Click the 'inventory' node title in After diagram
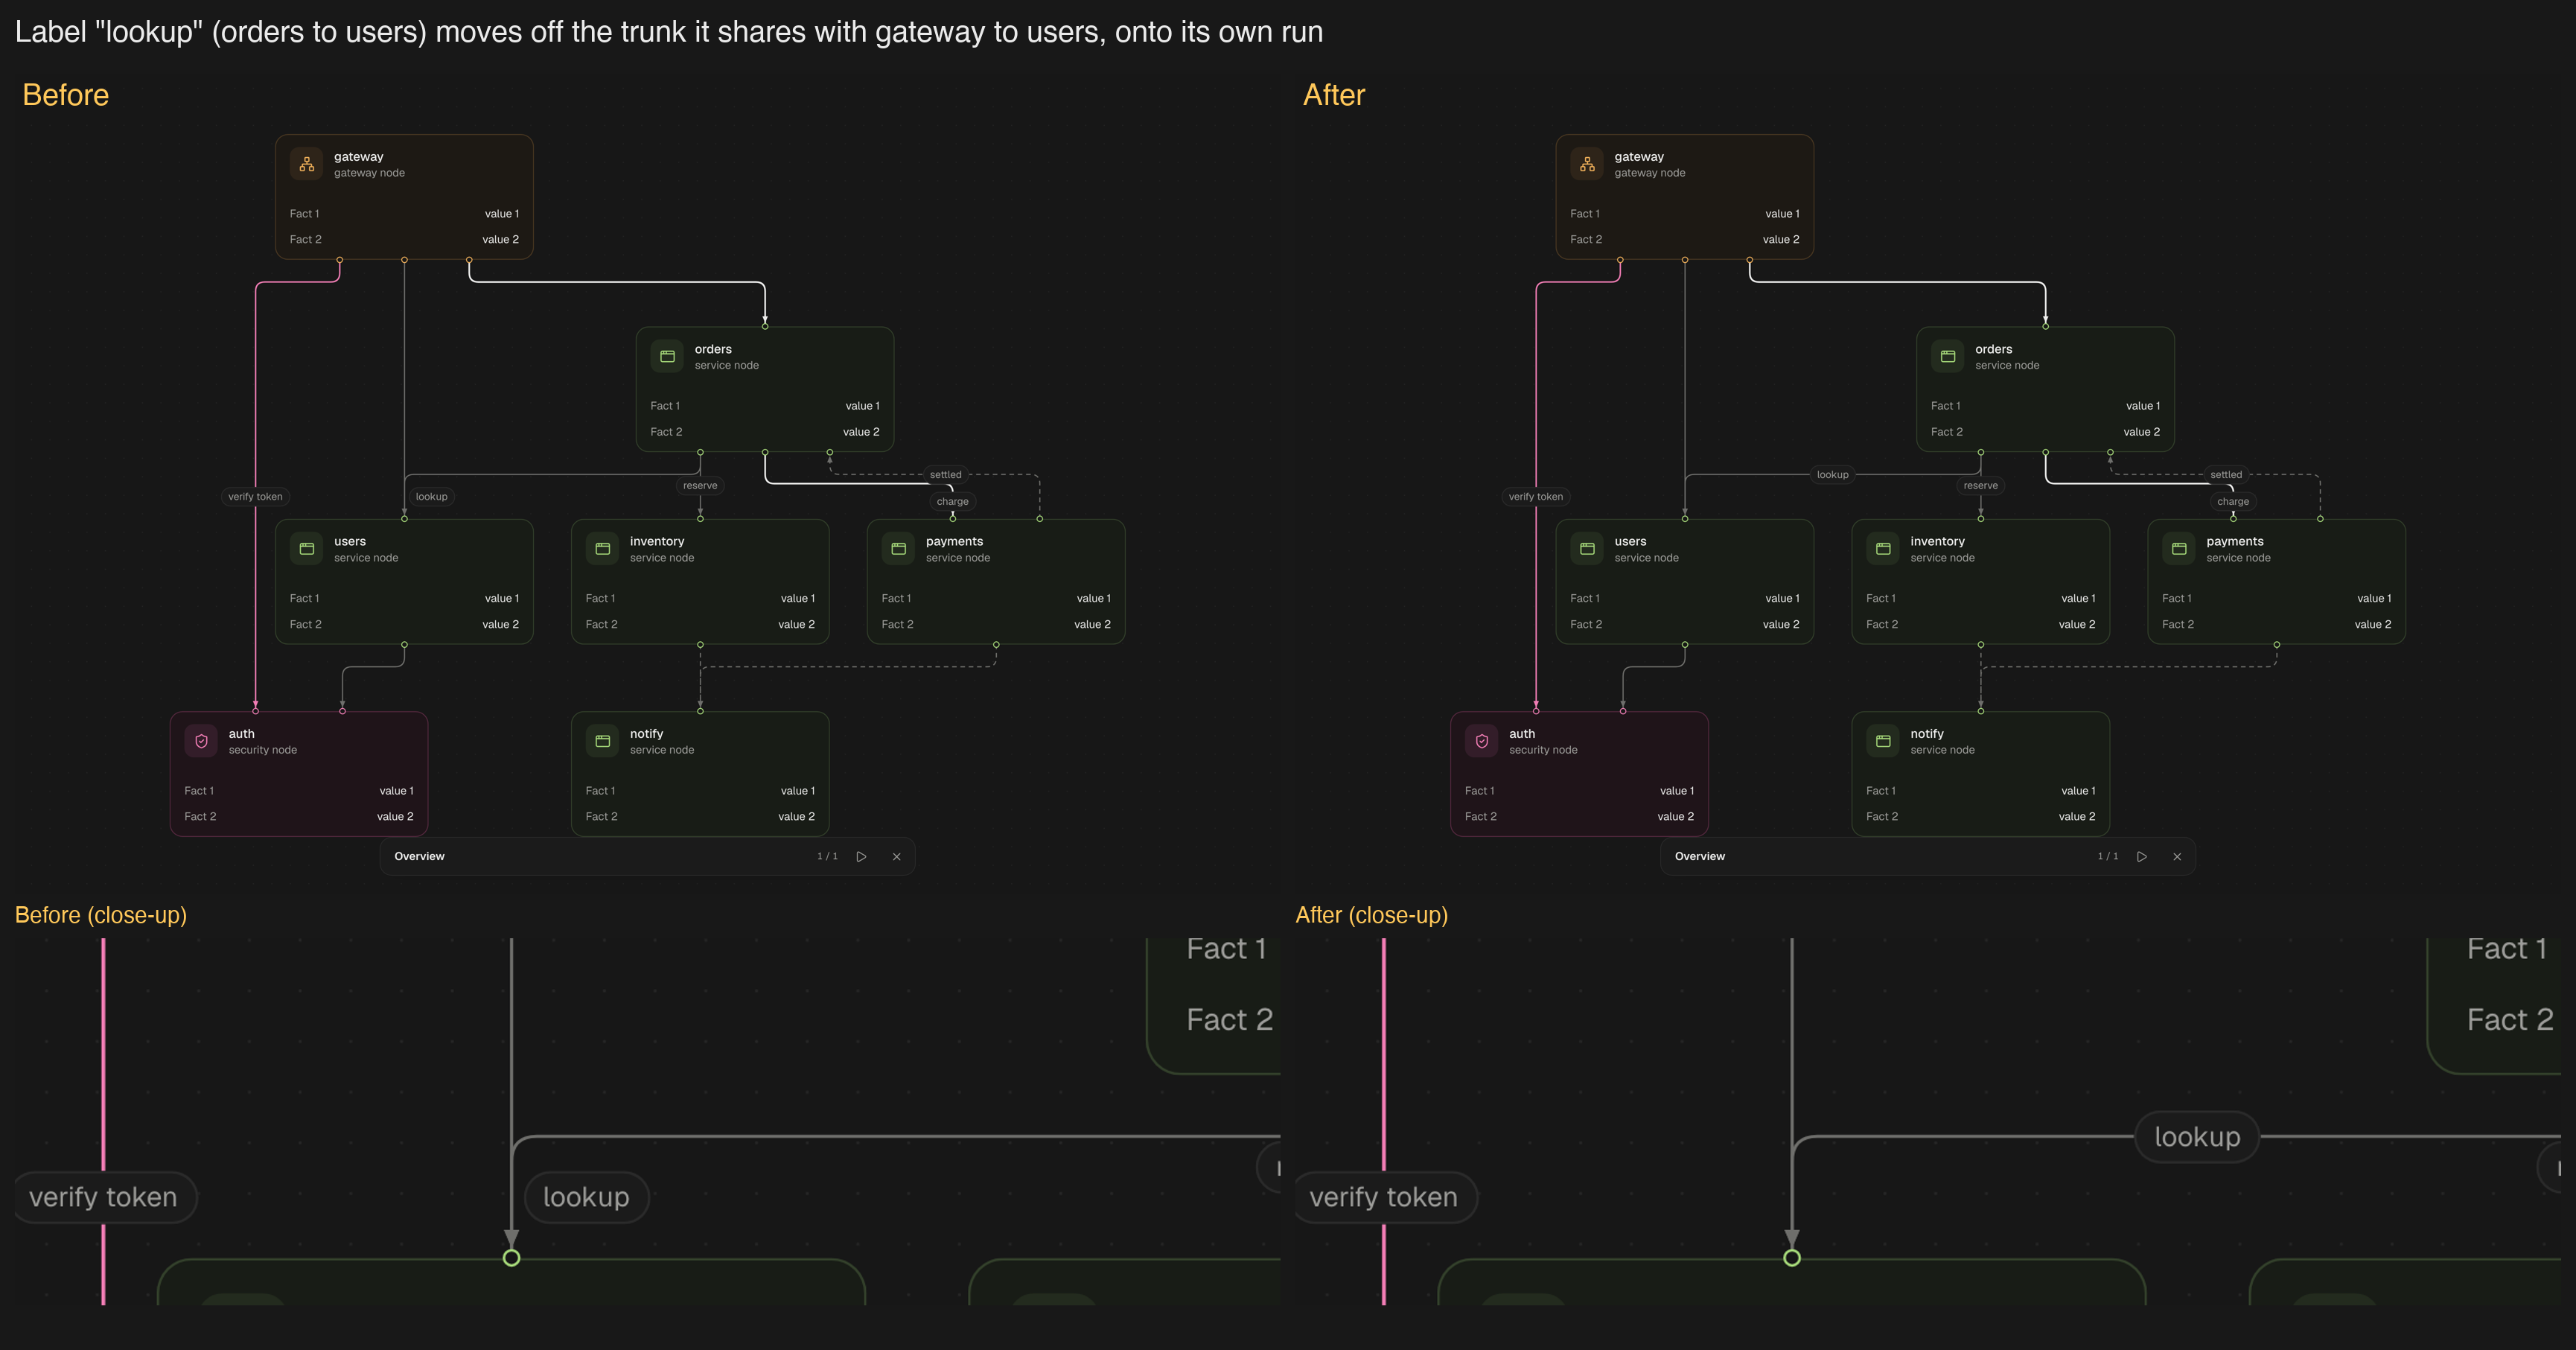The width and height of the screenshot is (2576, 1350). click(x=1938, y=542)
